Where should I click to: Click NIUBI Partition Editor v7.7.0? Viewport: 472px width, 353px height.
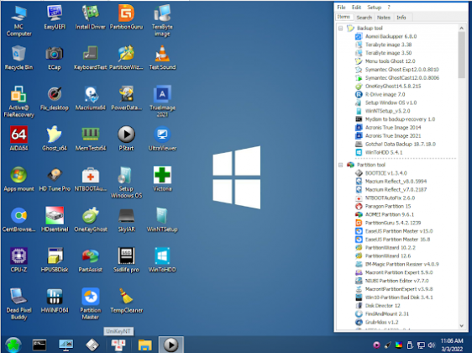[396, 281]
